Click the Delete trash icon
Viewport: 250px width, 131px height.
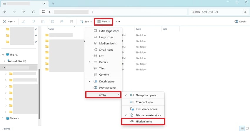71,21
